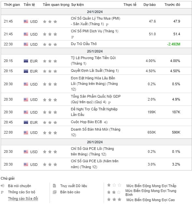The height and width of the screenshot is (208, 192).
Task: Click the -2.492M previous value
Action: point(174,44)
